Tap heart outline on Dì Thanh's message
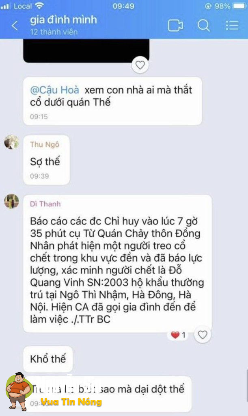The image size is (248, 416). 203,335
